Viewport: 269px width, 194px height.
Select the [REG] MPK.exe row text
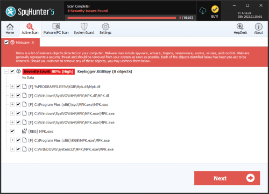click(x=41, y=132)
